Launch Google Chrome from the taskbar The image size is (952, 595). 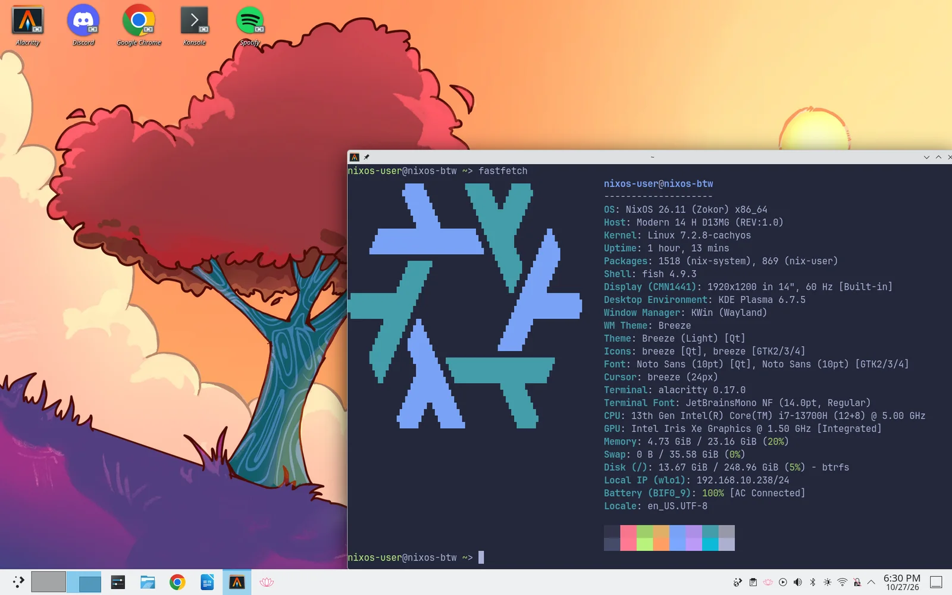177,582
